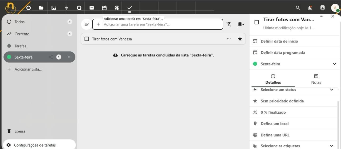341x149 pixels.
Task: Click Defina um local field
Action: click(x=293, y=124)
